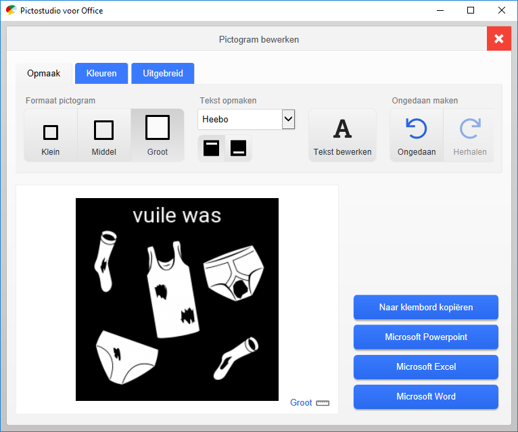Close the Pictogram bewerken panel
Viewport: 518px width, 432px height.
(499, 39)
